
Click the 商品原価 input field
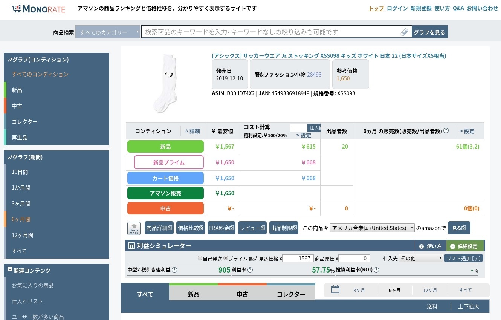pyautogui.click(x=354, y=258)
